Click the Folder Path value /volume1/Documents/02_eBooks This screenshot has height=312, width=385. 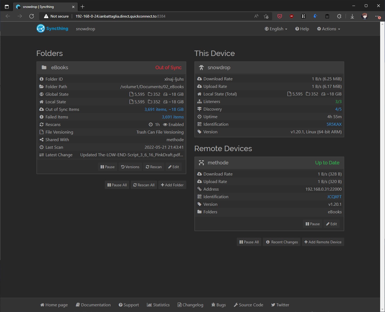pyautogui.click(x=152, y=87)
